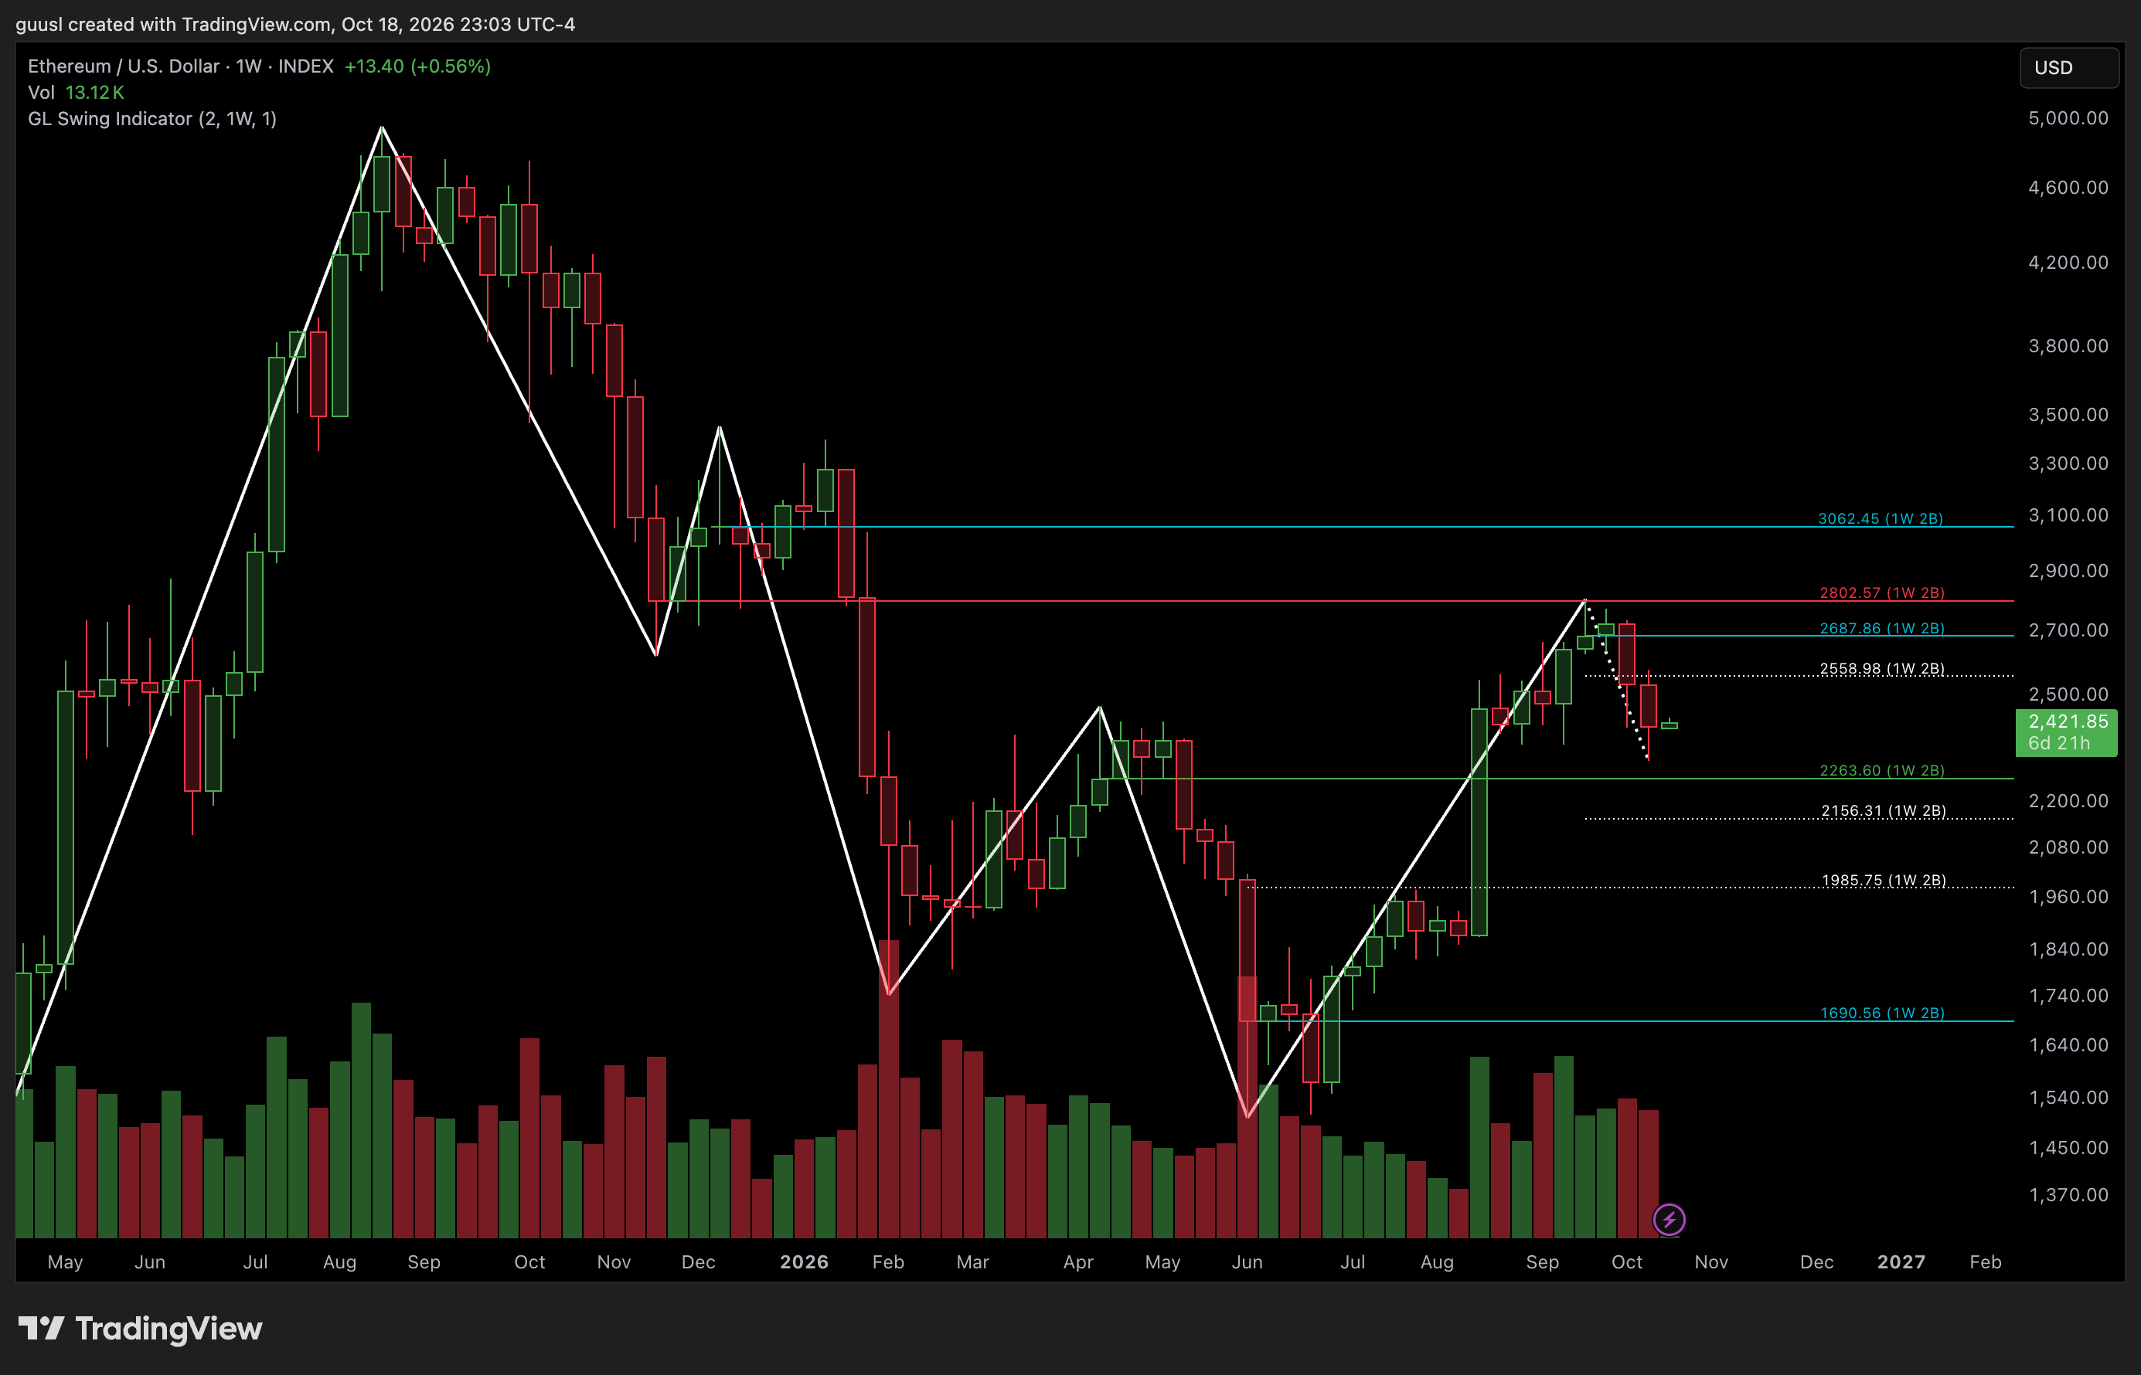Click the +13.40 (+0.56%) change value

click(x=417, y=66)
